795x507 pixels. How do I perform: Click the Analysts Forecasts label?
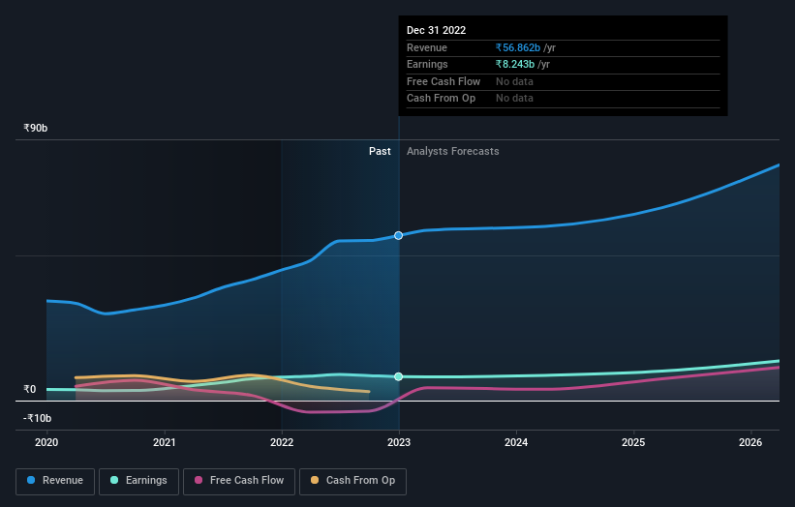453,152
